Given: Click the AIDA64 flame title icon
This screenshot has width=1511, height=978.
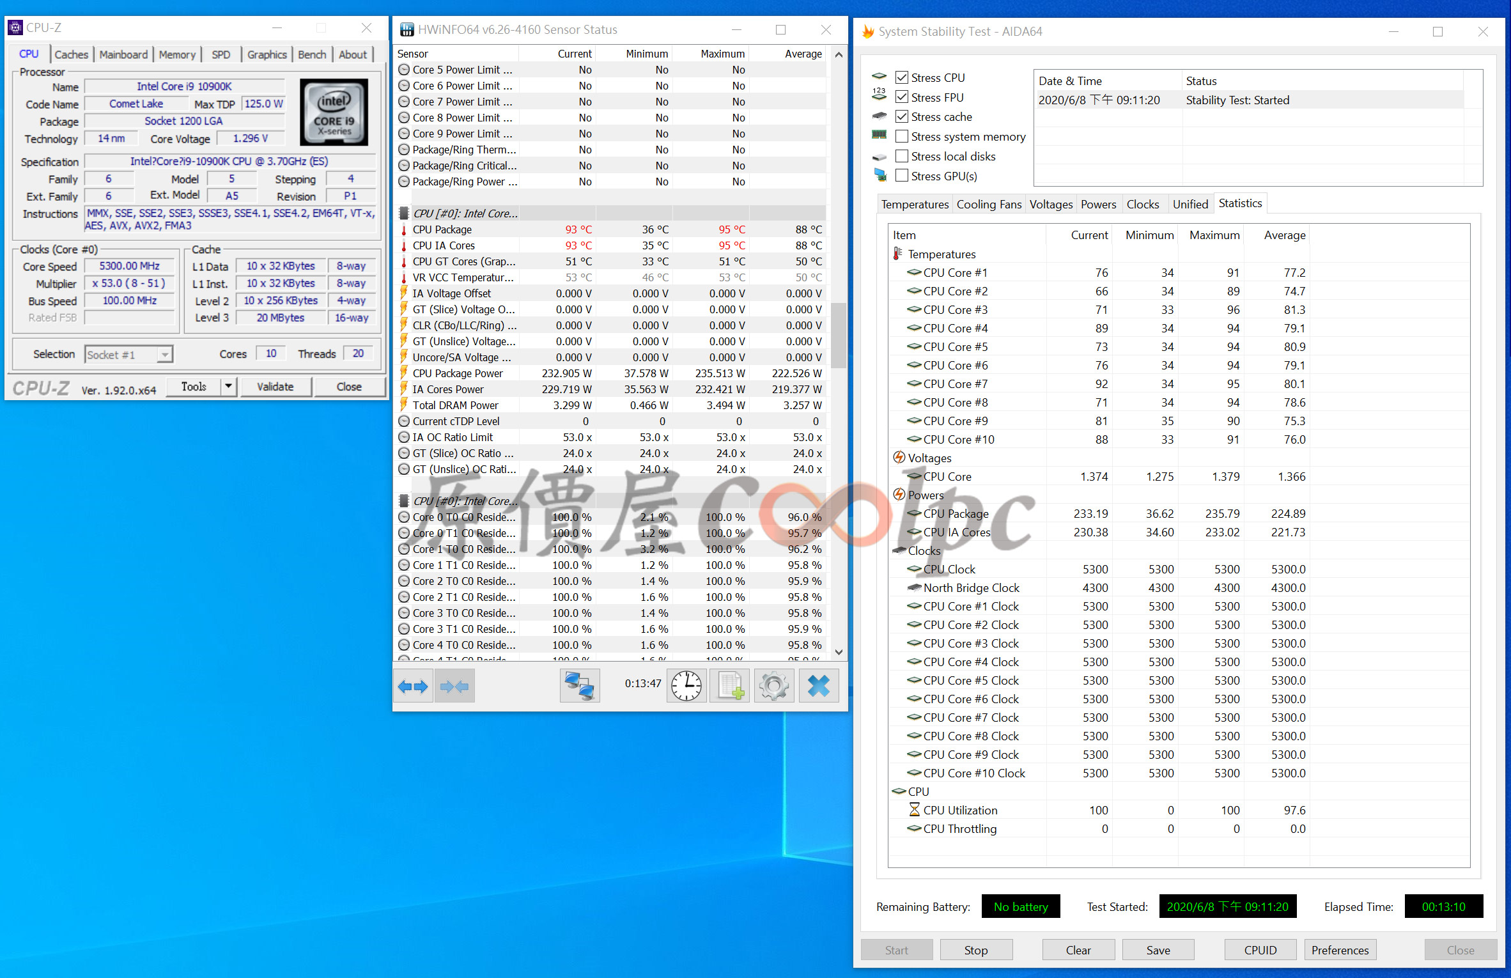Looking at the screenshot, I should pos(867,31).
